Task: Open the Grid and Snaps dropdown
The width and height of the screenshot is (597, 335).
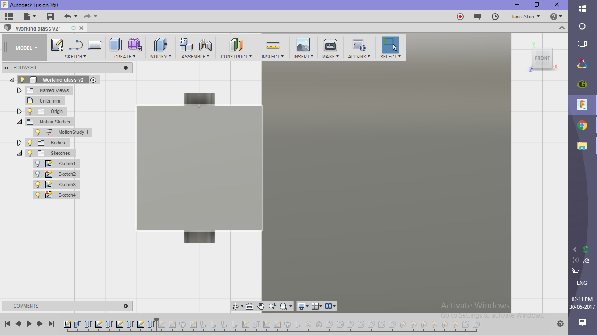Action: pyautogui.click(x=316, y=306)
